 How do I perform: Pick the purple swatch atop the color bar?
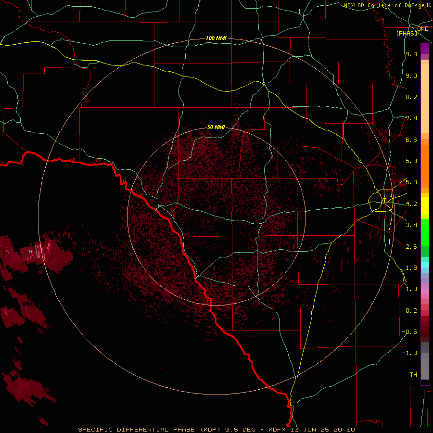coord(425,48)
